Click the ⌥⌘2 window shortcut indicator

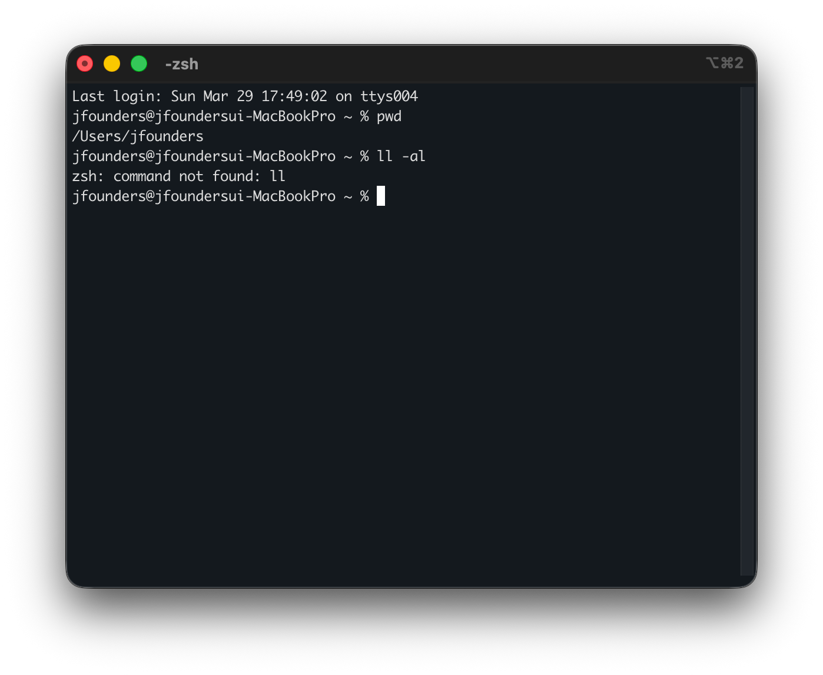(725, 63)
